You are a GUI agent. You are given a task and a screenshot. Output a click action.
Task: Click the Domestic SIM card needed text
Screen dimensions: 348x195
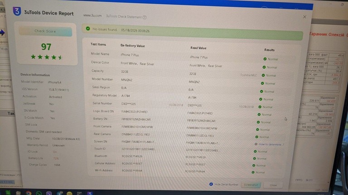pos(43,132)
